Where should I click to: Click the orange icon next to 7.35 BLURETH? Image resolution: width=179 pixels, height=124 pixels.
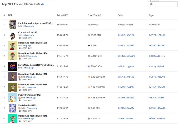[89, 98]
